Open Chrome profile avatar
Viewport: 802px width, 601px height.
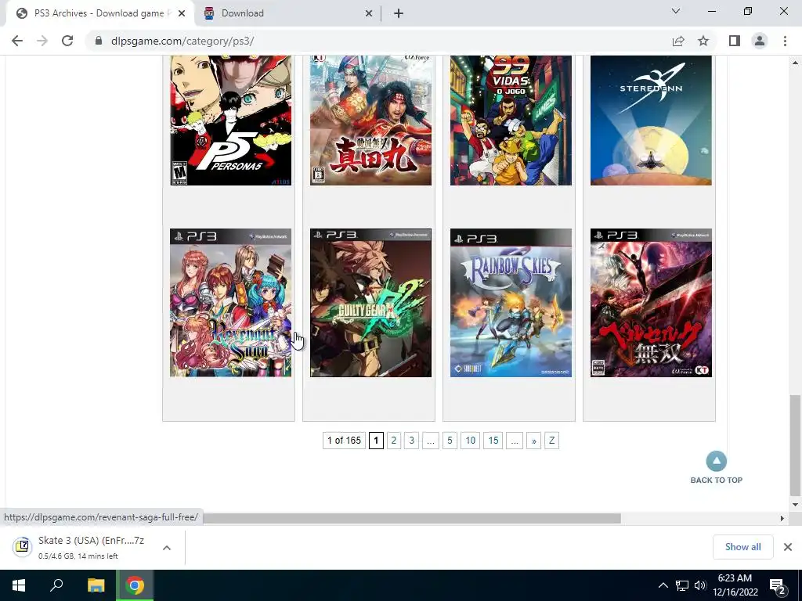pyautogui.click(x=760, y=41)
